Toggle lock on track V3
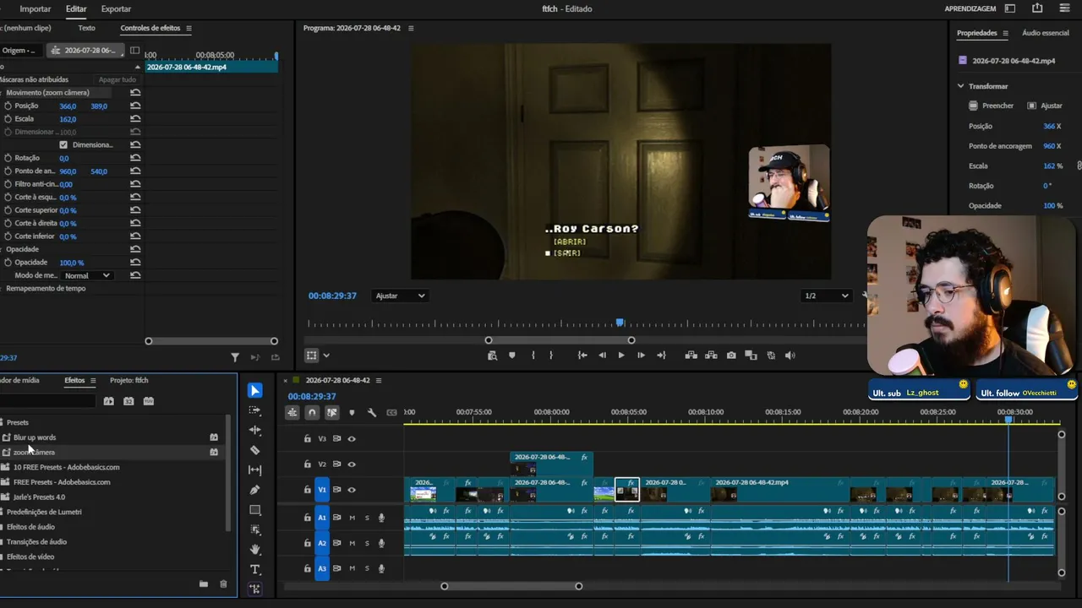1082x608 pixels. click(x=308, y=439)
